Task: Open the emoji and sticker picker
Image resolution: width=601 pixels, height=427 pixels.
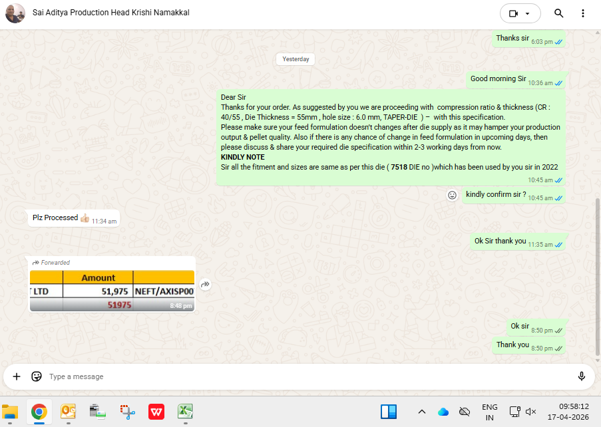Action: 37,376
